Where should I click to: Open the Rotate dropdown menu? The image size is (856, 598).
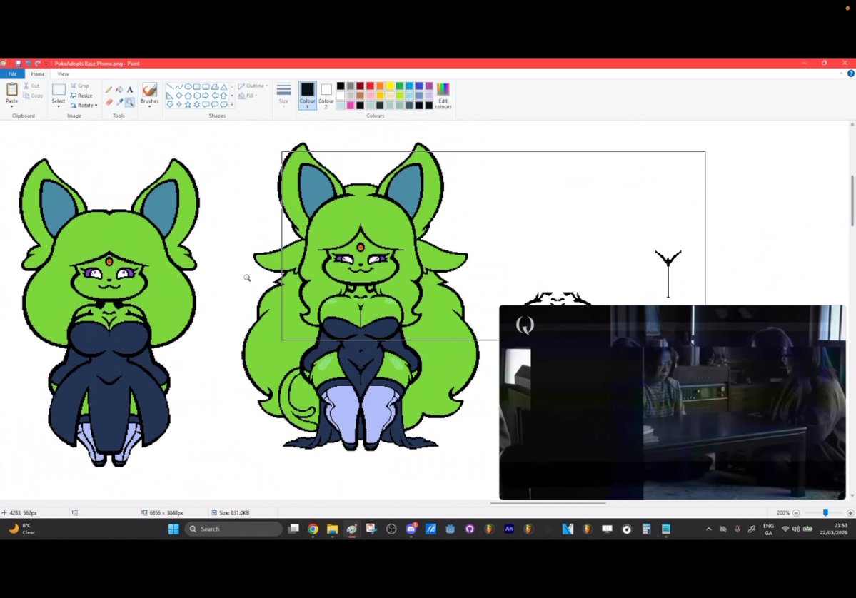(x=84, y=106)
